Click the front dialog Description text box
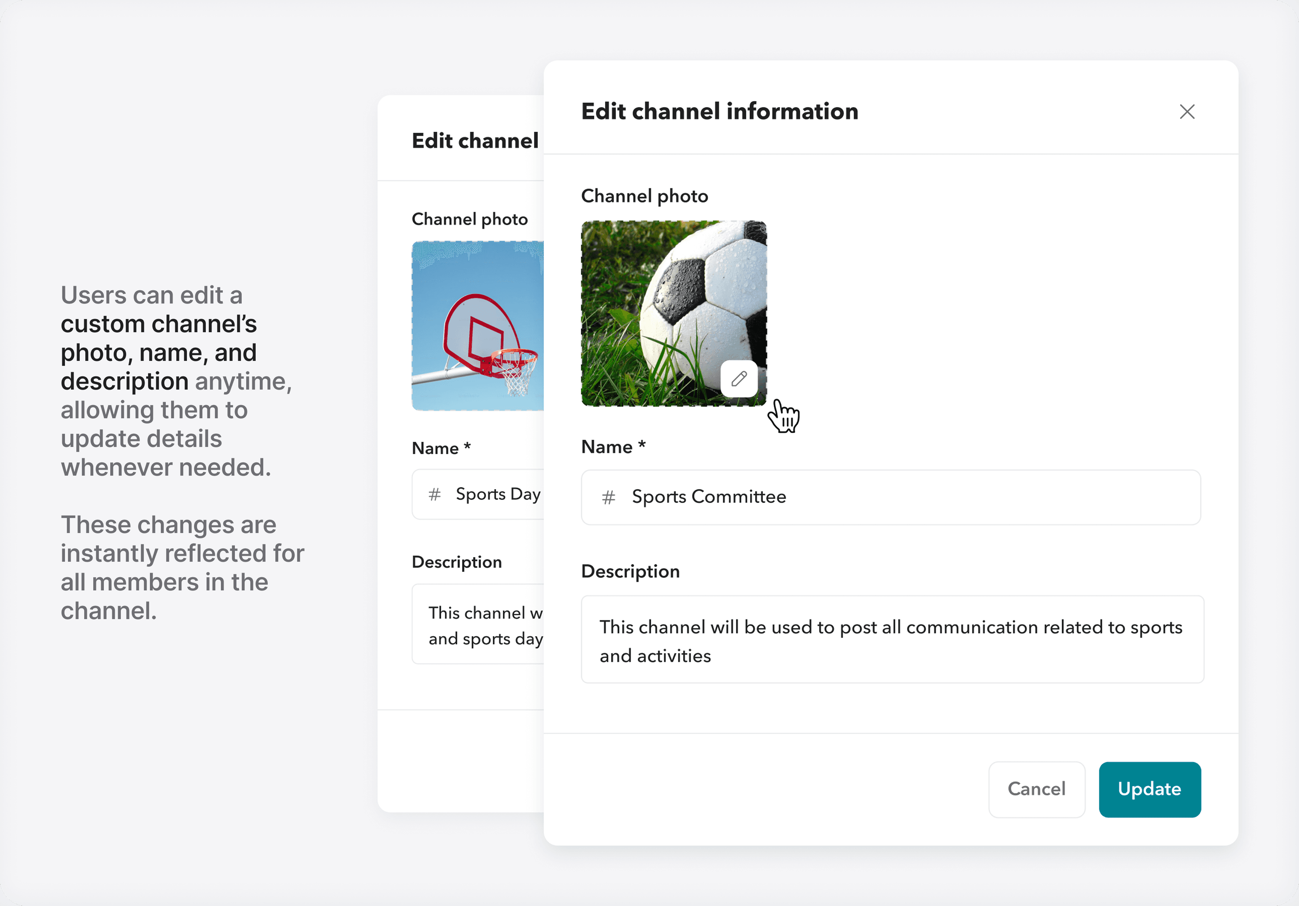Screen dimensions: 1299x906 (892, 639)
